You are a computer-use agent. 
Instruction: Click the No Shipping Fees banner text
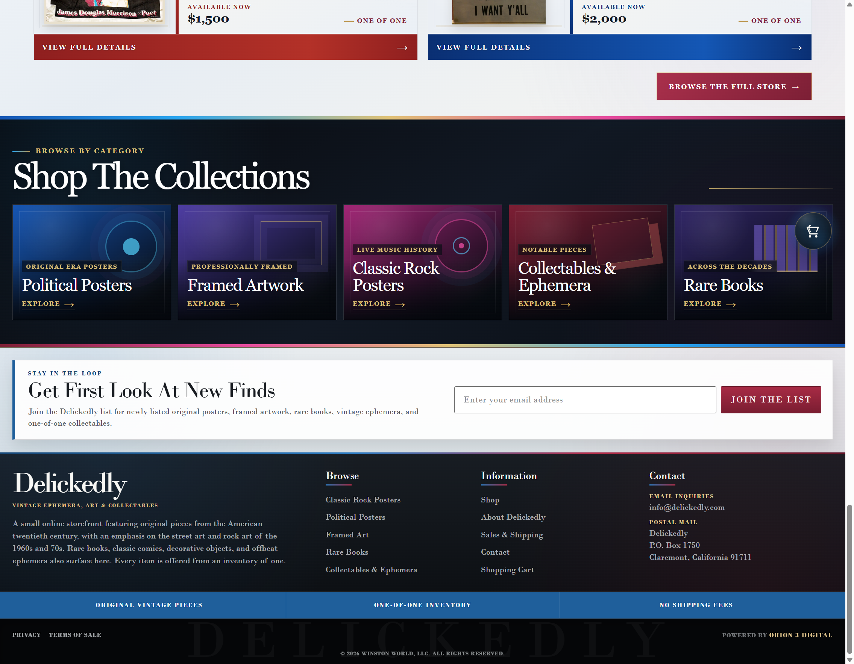tap(696, 605)
